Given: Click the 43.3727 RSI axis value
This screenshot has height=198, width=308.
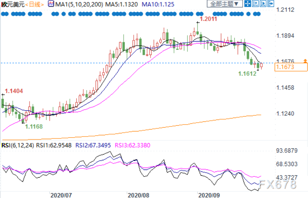Looking at the screenshot, I should [287, 178].
